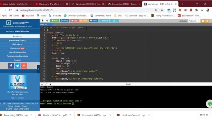Click the browser profile avatar
The height and width of the screenshot is (119, 212).
(x=208, y=10)
